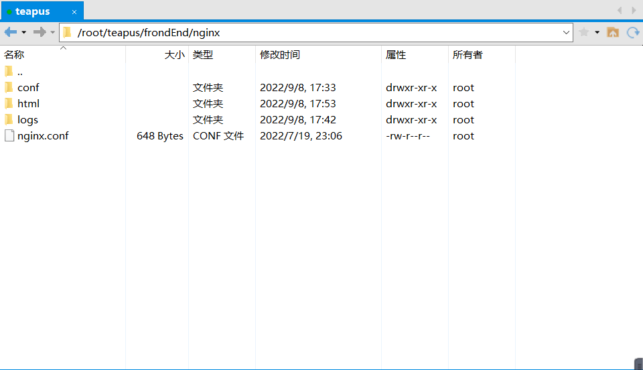Sort by the 名称 column header
This screenshot has height=370, width=643.
[x=15, y=55]
